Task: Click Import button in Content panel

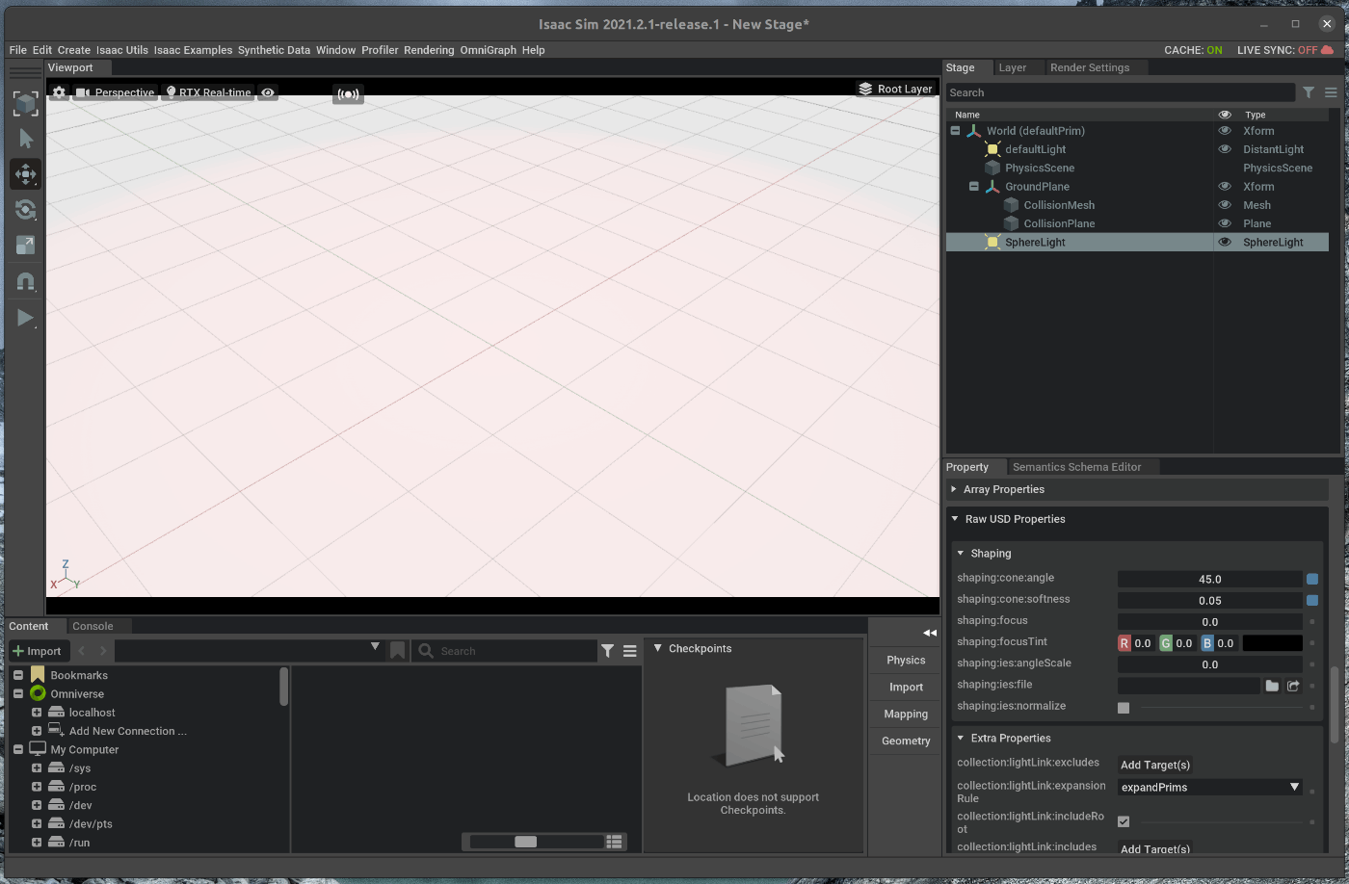Action: point(37,651)
